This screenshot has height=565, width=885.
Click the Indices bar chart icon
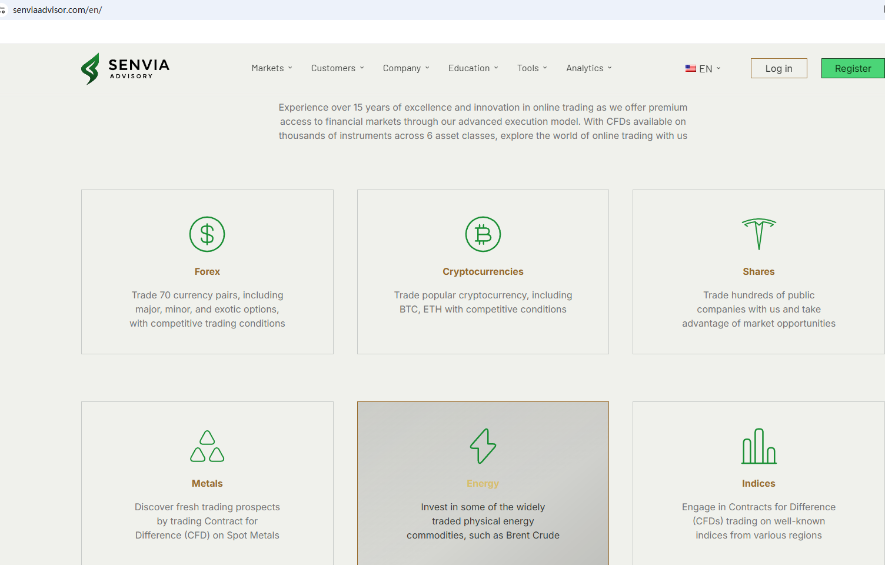758,446
